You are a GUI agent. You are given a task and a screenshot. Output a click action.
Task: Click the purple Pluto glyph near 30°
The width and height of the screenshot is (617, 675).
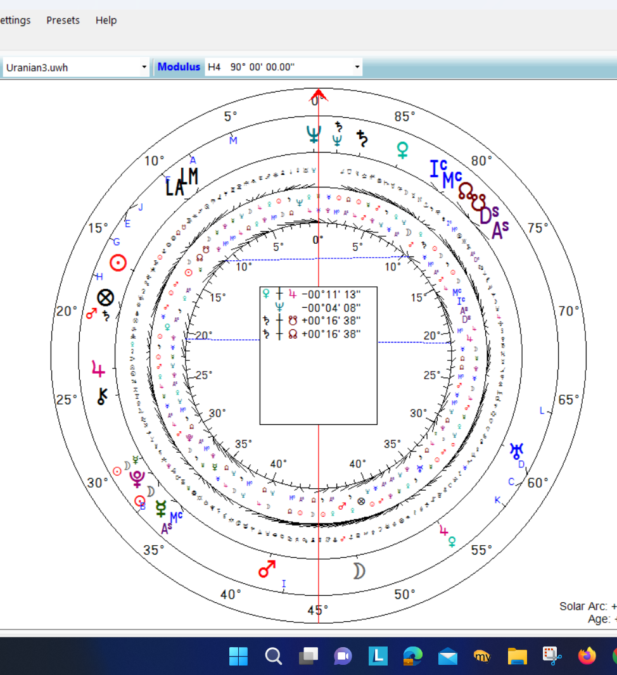coord(137,479)
